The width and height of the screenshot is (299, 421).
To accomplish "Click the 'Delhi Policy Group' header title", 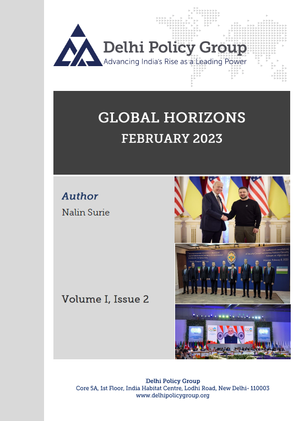I will coord(175,47).
